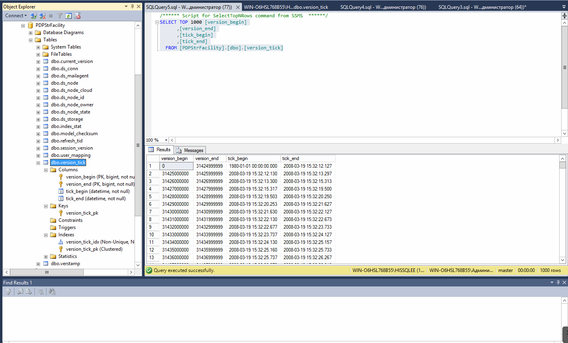Refresh the Object Explorer tree

point(68,16)
